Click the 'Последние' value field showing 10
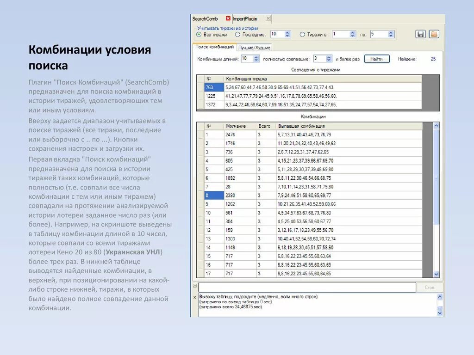474x355 pixels. [278, 34]
